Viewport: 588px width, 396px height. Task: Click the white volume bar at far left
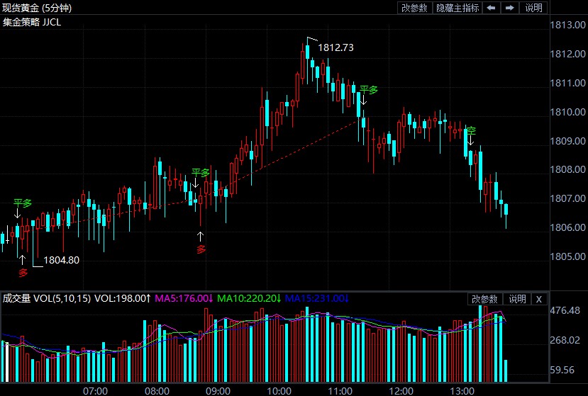coord(6,362)
